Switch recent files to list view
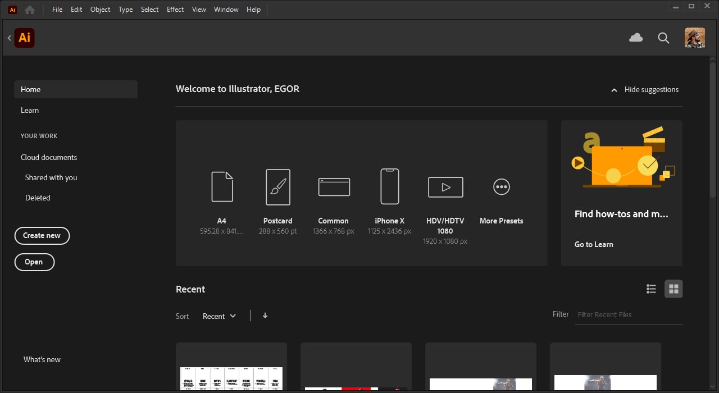 click(x=651, y=289)
